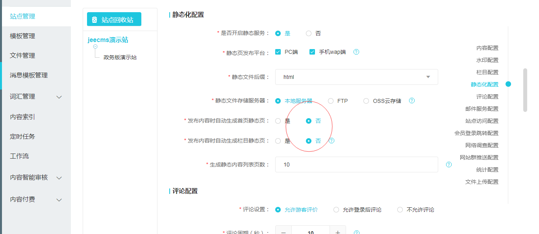Click help icon beside OSS云存储 option

coord(412,101)
